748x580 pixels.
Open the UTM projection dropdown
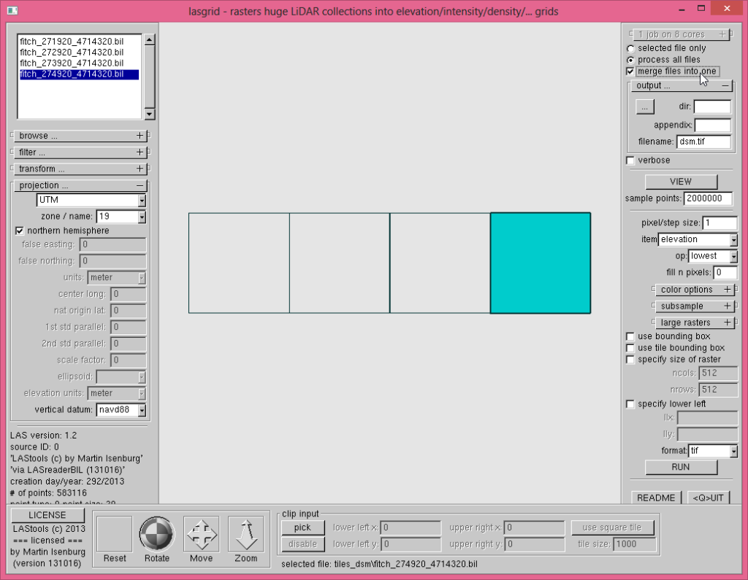142,201
